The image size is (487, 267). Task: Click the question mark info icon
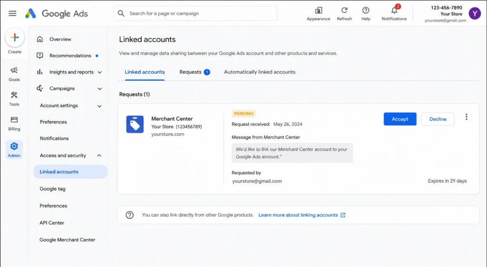pyautogui.click(x=129, y=215)
